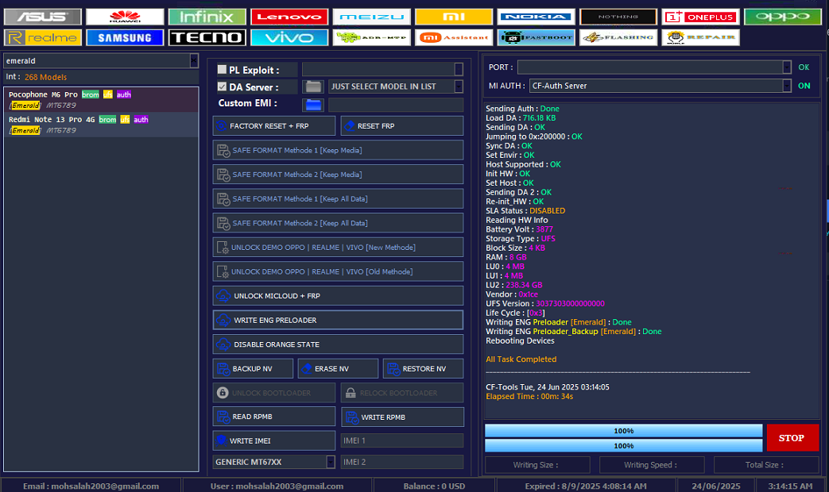Click the WRITE IMEI button

(274, 440)
